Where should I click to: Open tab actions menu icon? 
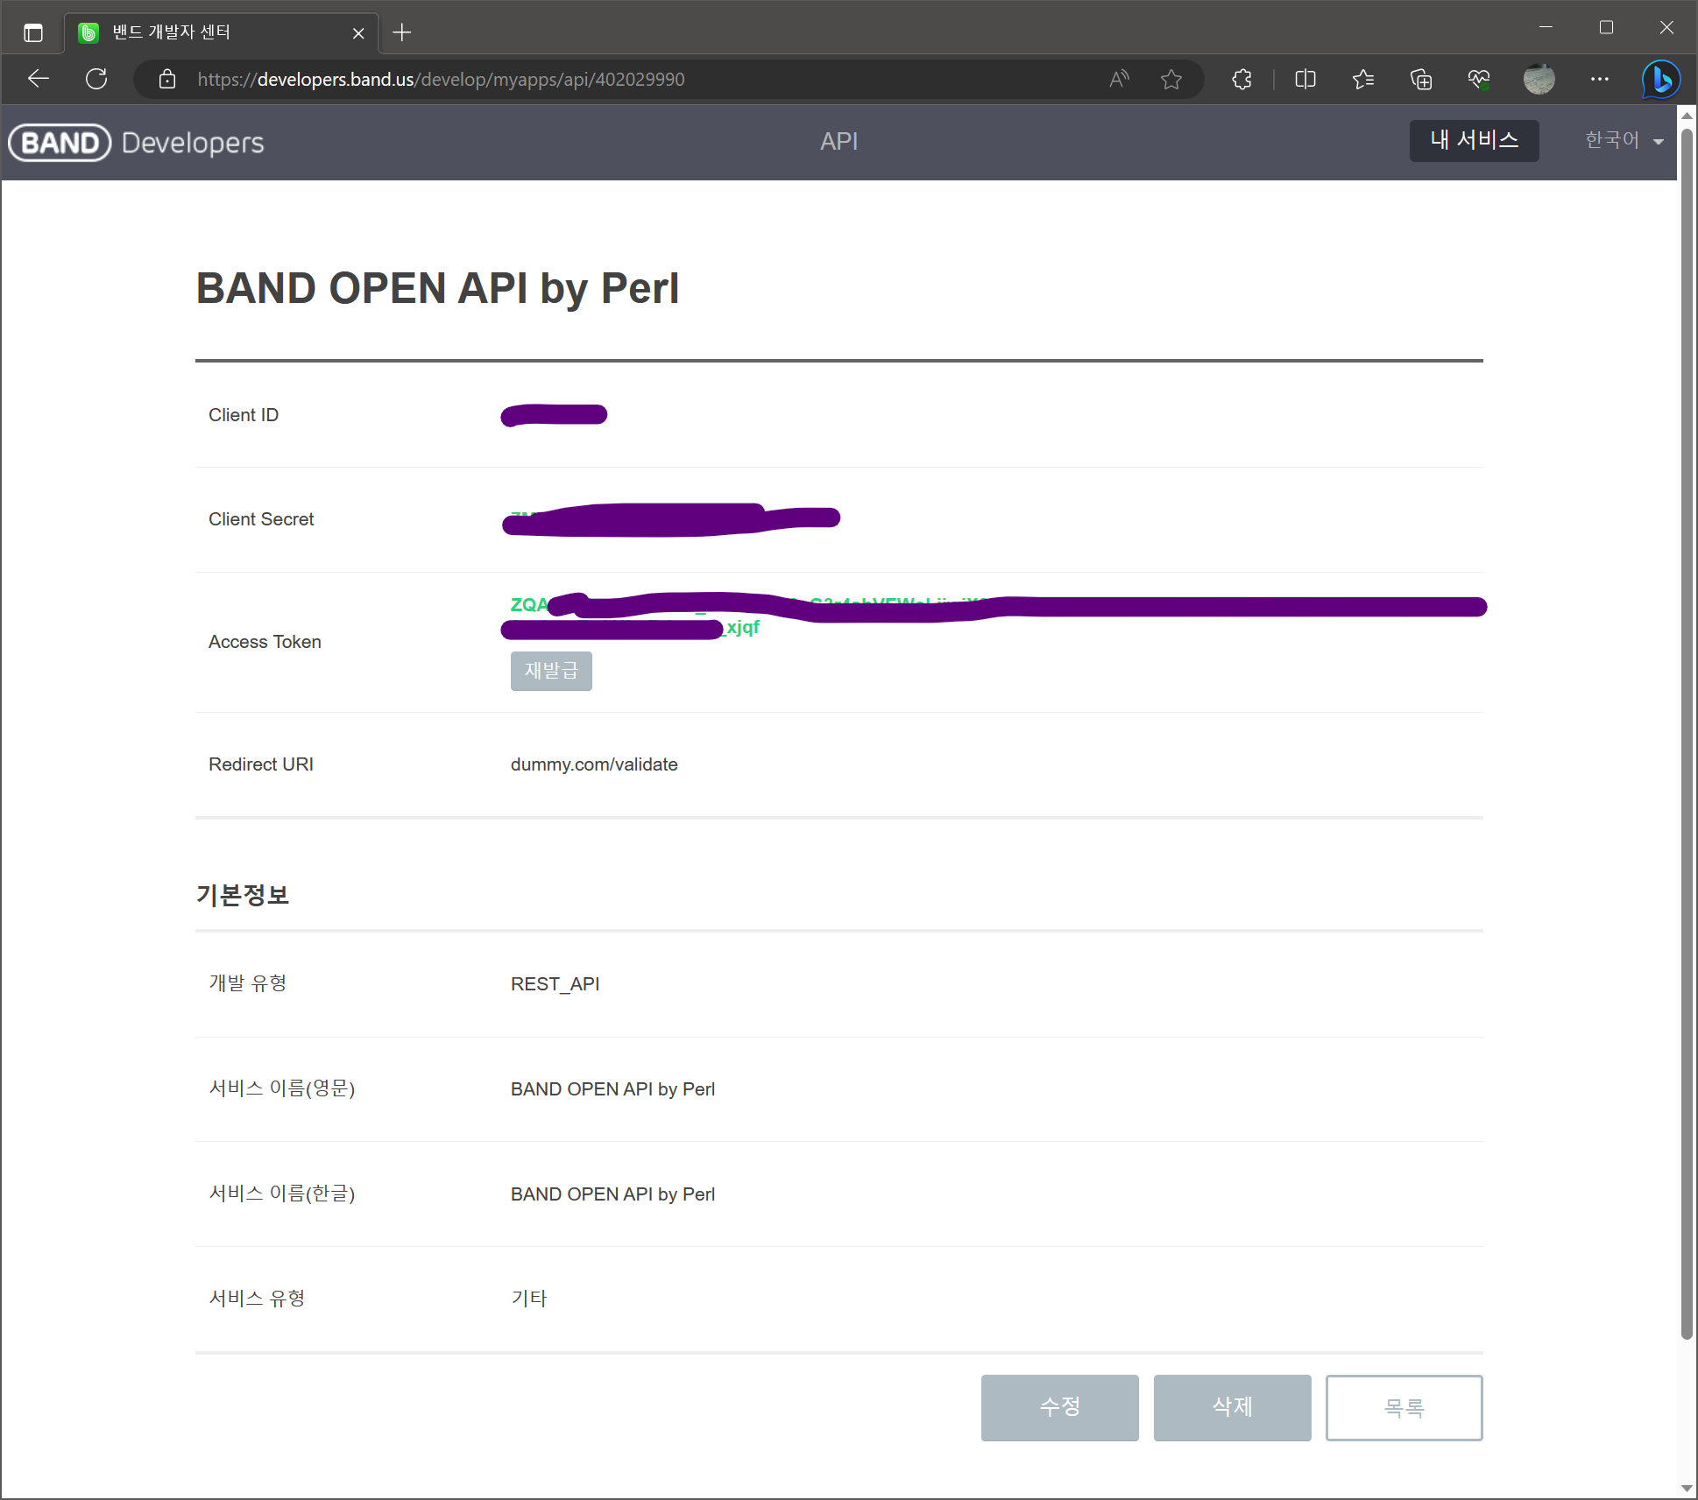click(33, 33)
